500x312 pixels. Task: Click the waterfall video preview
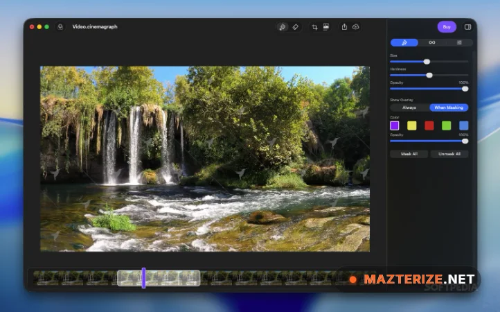coord(205,159)
